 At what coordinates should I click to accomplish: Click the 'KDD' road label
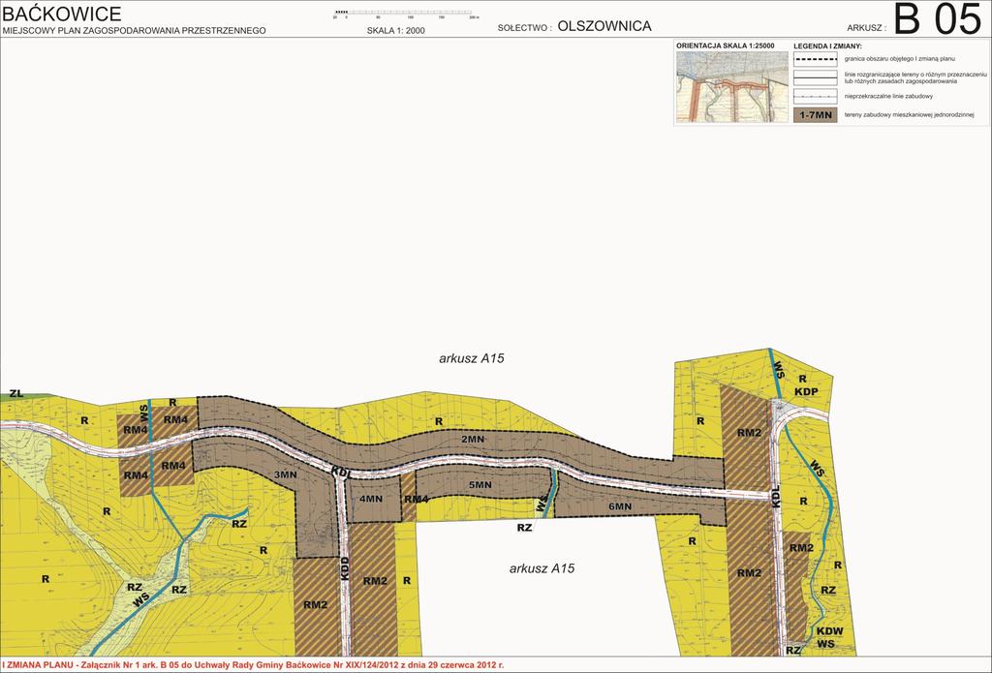(x=345, y=567)
